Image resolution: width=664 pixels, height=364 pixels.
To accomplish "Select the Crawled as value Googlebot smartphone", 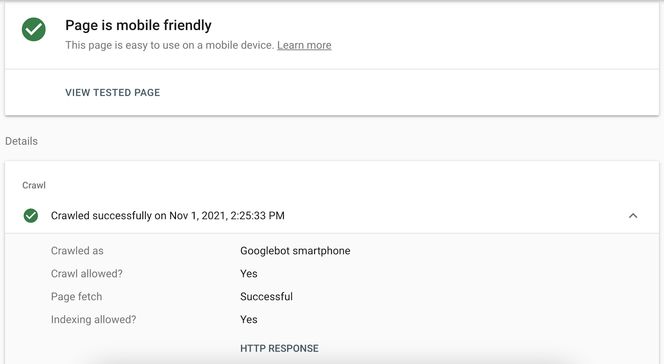I will [295, 250].
